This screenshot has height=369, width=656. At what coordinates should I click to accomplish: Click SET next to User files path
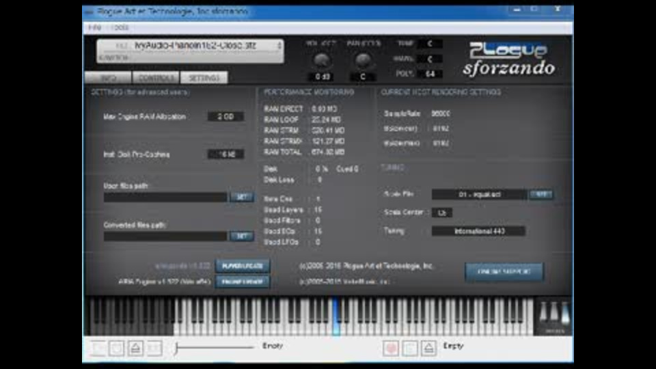pyautogui.click(x=242, y=197)
